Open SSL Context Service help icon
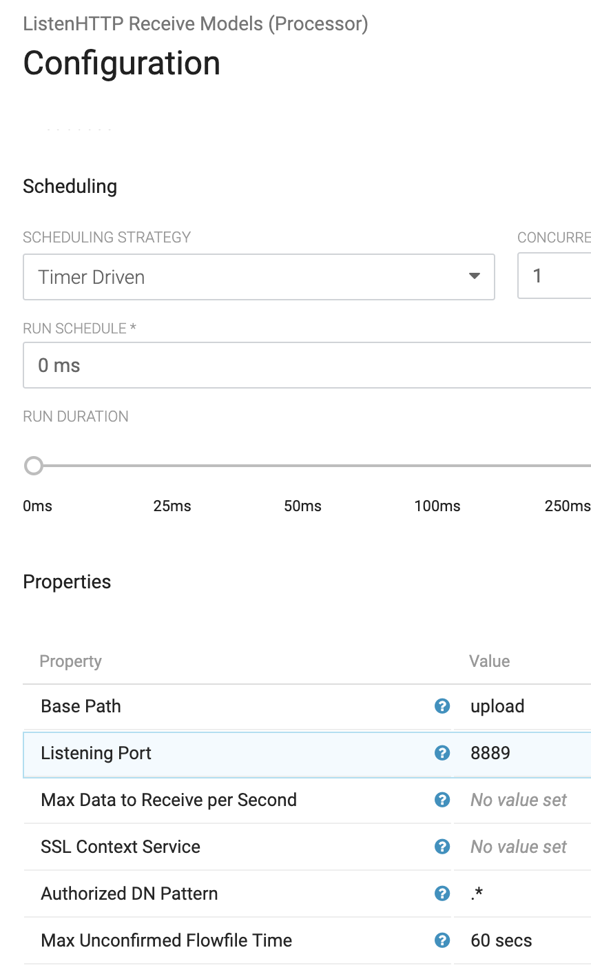 [442, 847]
